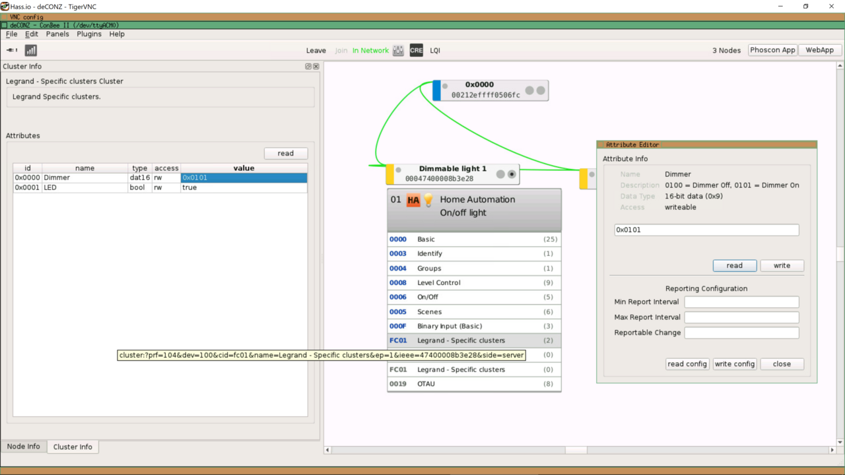The image size is (845, 475).
Task: Click the 'true' value cell for LED
Action: tap(244, 187)
